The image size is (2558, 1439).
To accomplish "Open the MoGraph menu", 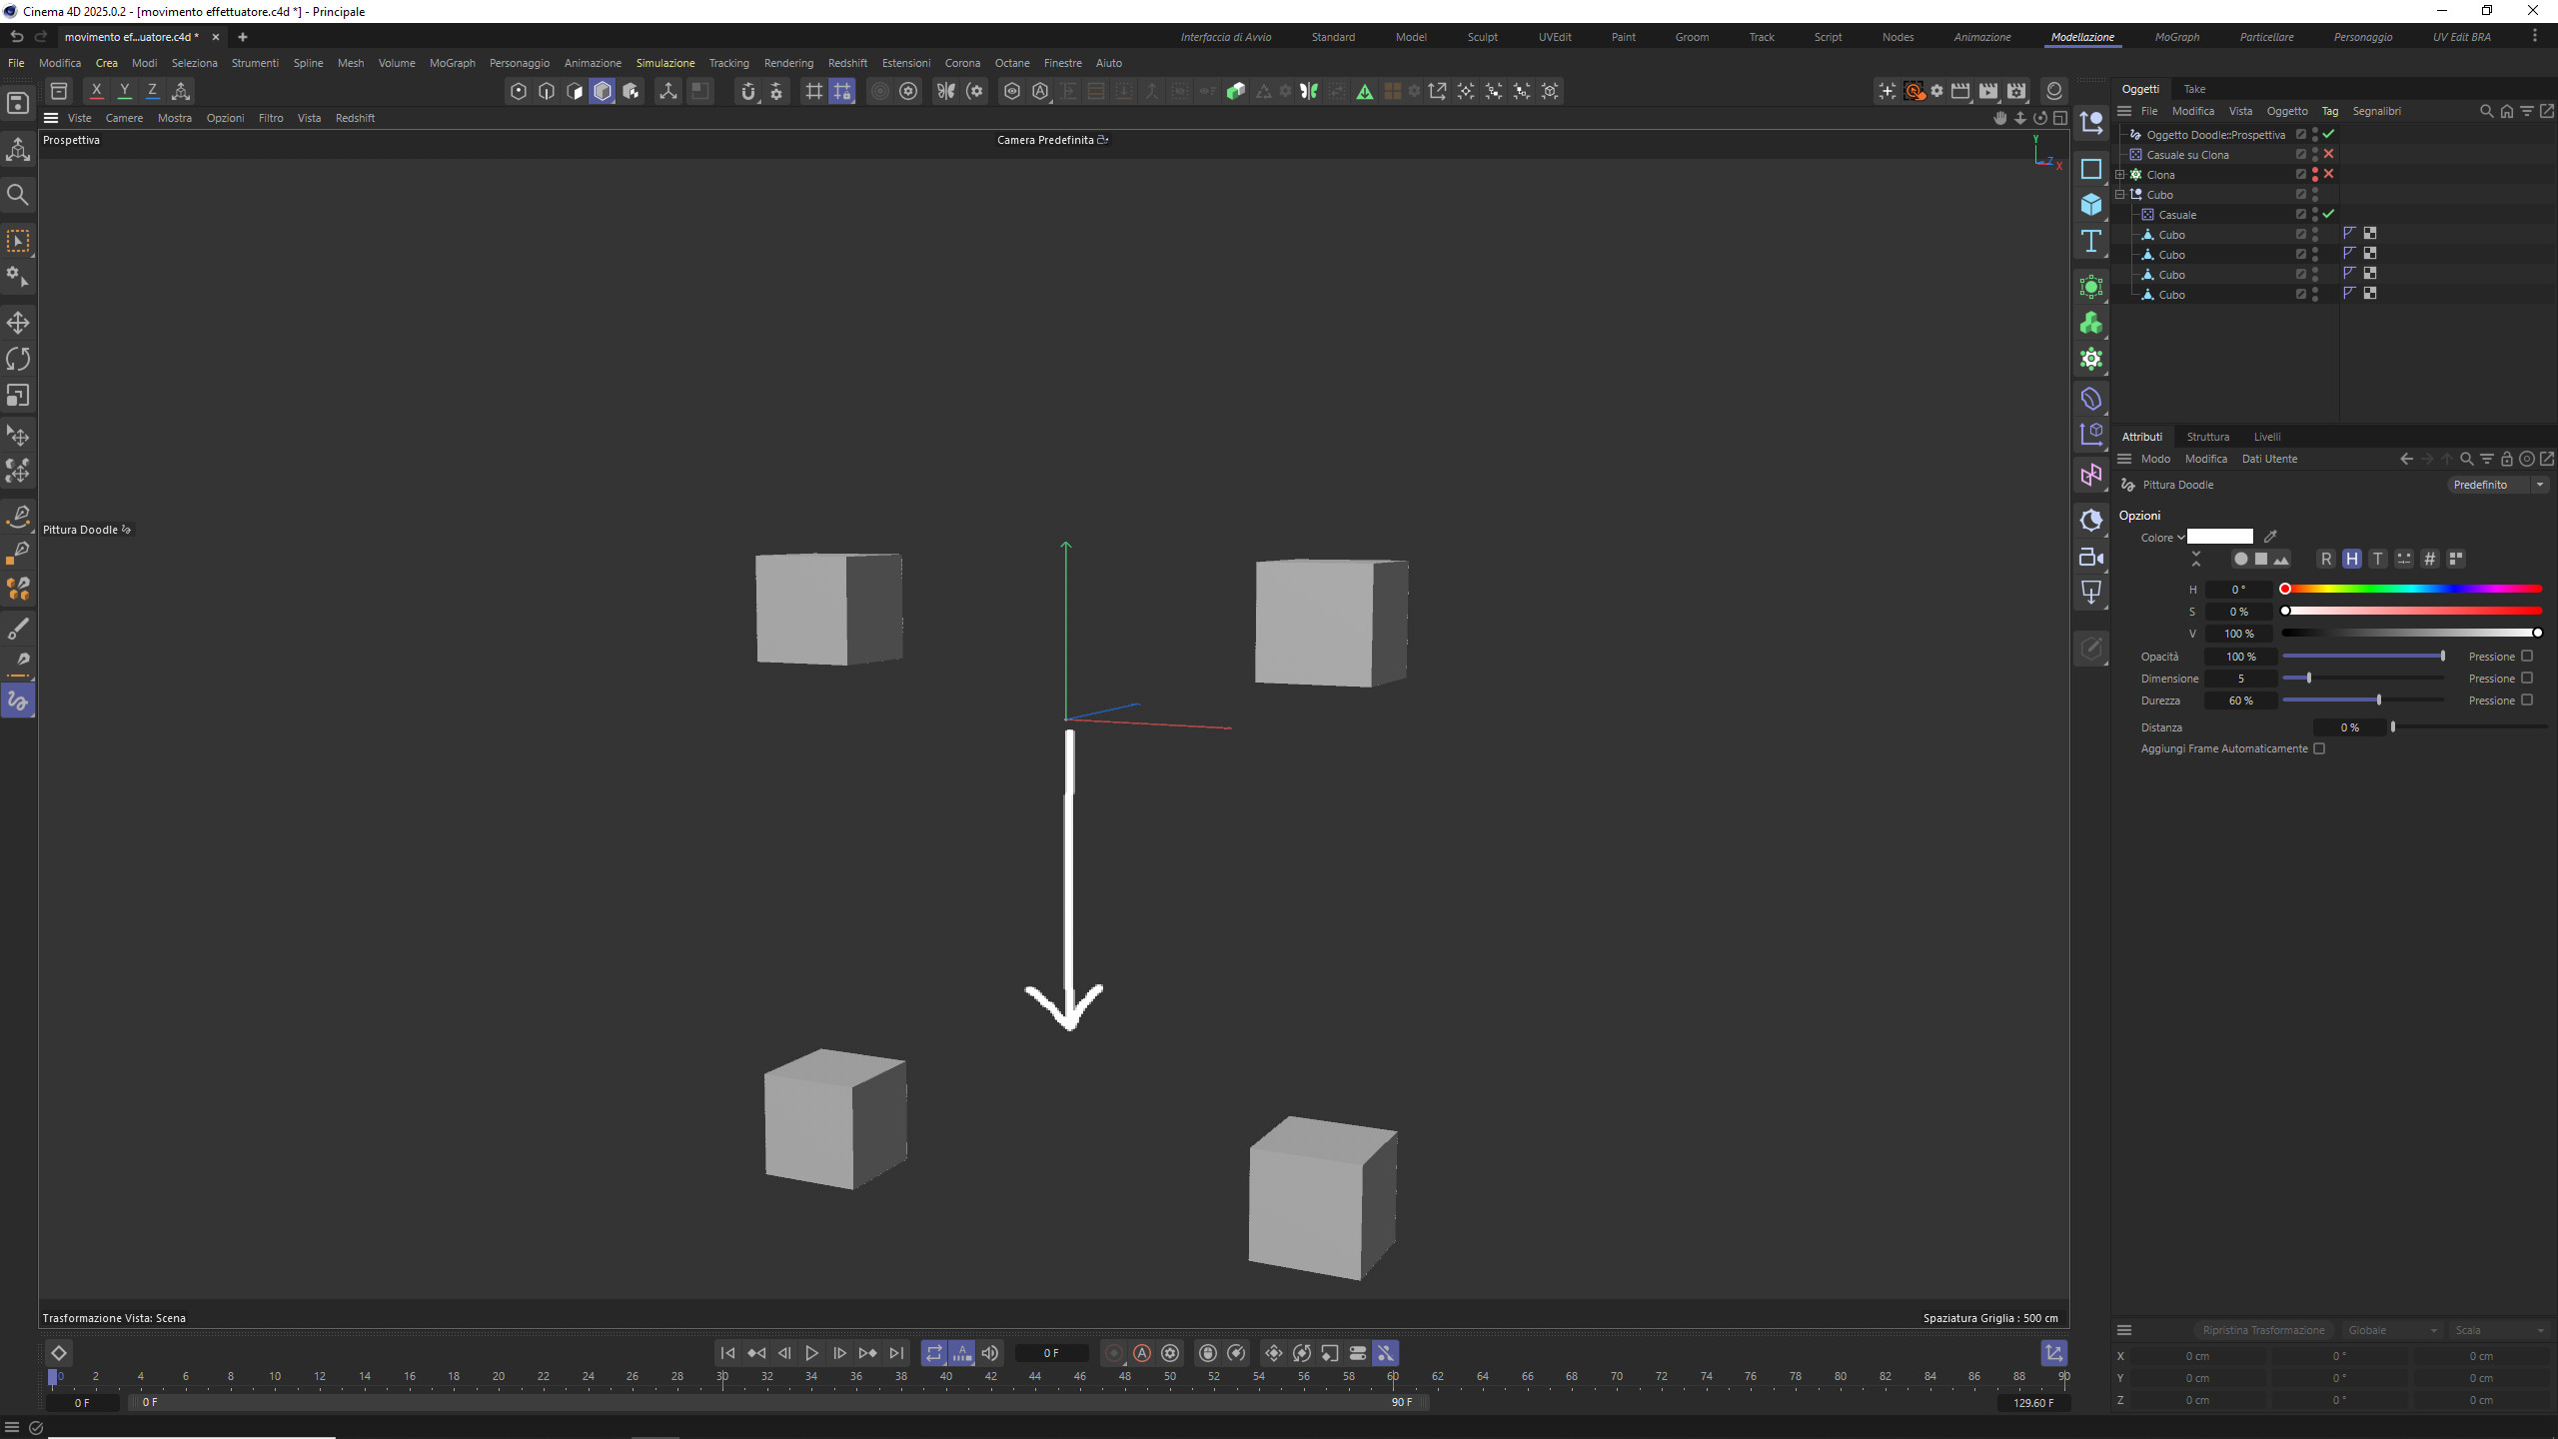I will point(452,63).
